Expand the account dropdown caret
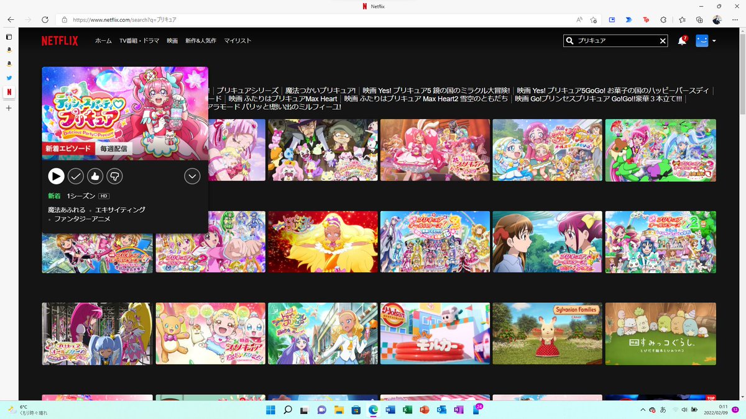Screen dimensions: 746x419 pos(714,41)
